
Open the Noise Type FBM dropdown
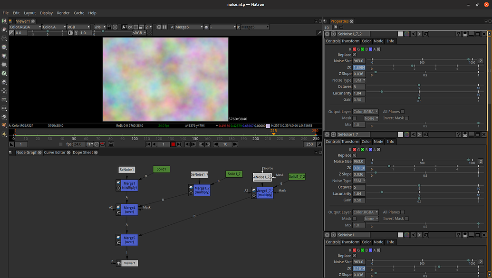coord(359,80)
